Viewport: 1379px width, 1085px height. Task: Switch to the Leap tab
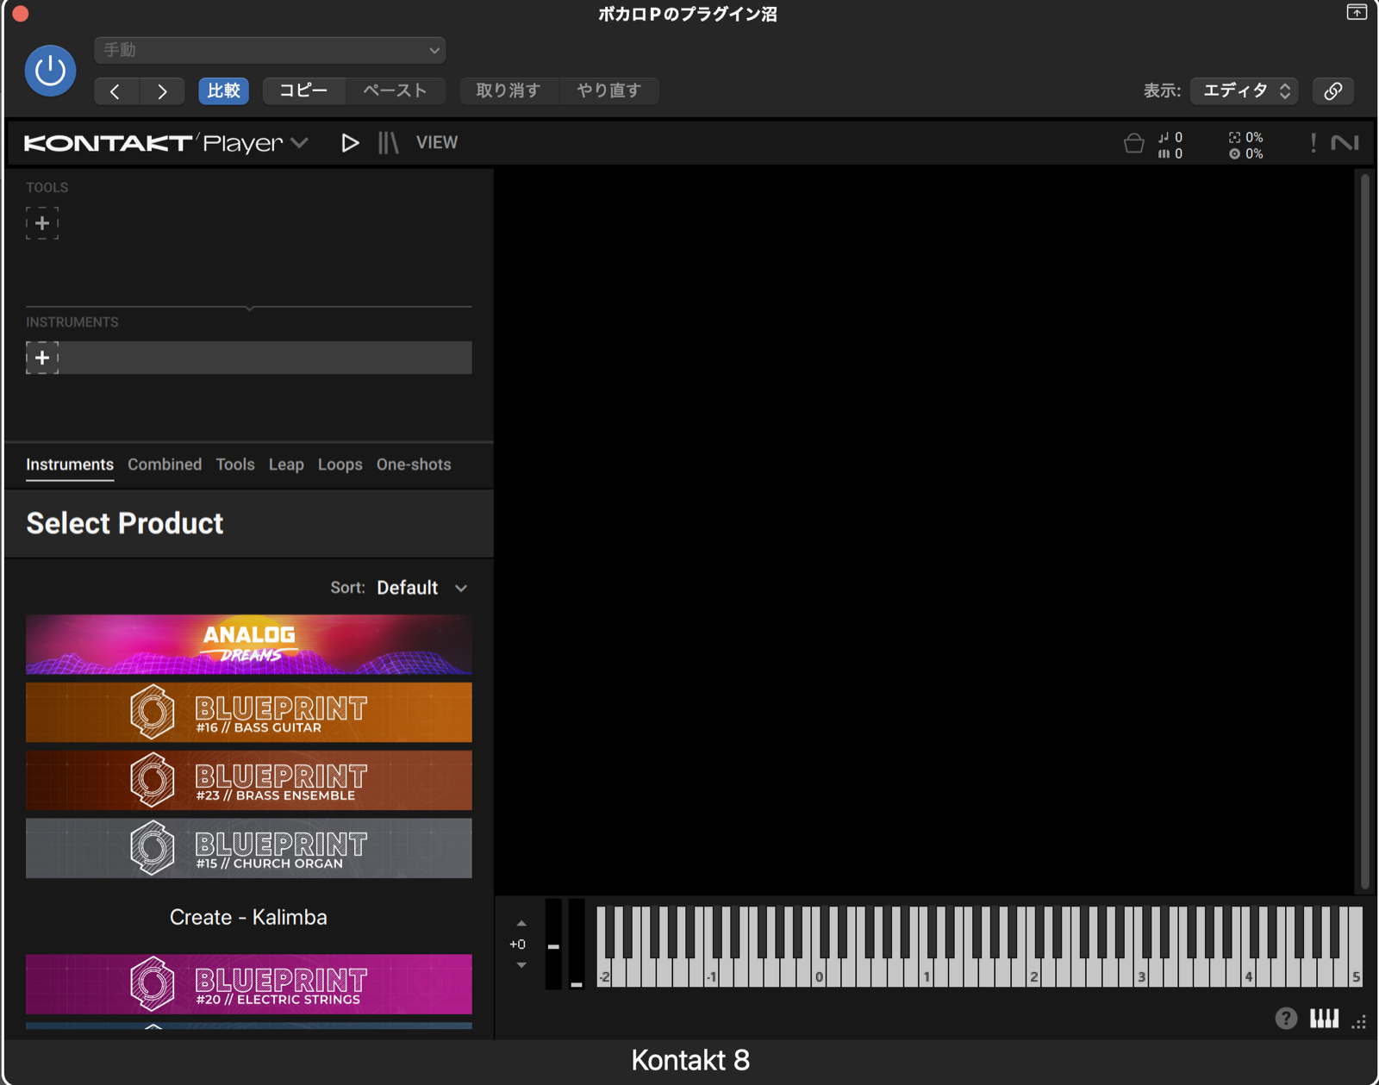[x=286, y=465]
